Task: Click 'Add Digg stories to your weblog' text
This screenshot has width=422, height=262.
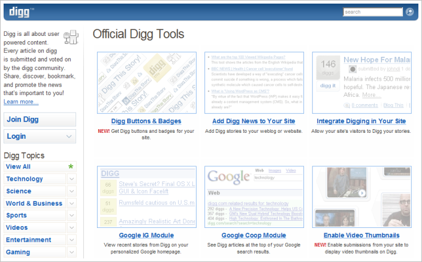Action: pyautogui.click(x=254, y=131)
